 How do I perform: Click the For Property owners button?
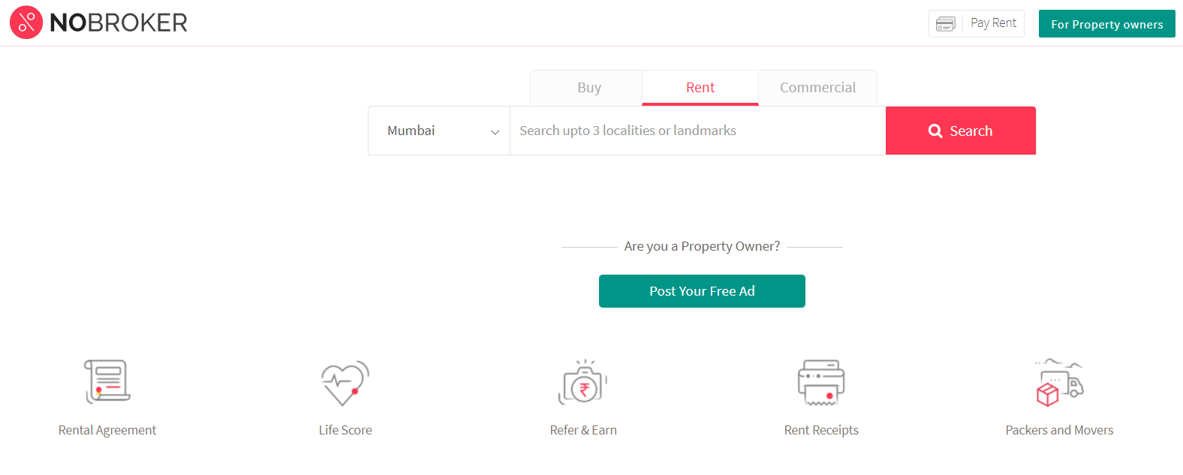click(1106, 23)
